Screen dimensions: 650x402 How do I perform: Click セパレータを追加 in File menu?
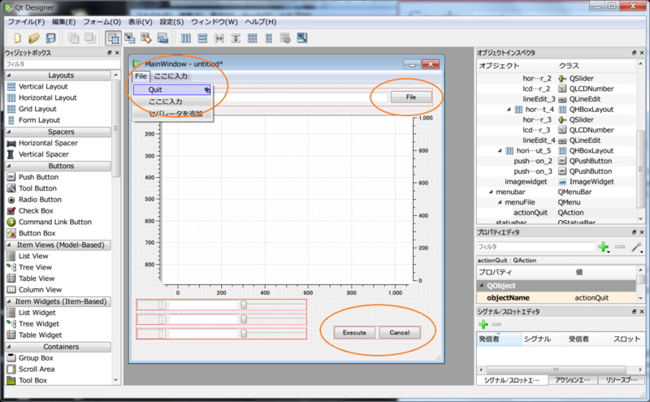[175, 114]
